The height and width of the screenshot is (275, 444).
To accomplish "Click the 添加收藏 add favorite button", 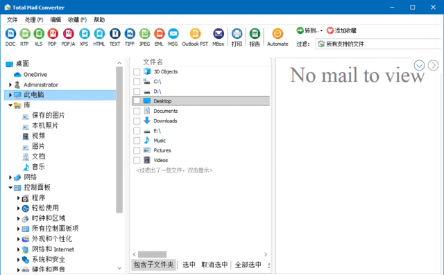I will point(341,30).
